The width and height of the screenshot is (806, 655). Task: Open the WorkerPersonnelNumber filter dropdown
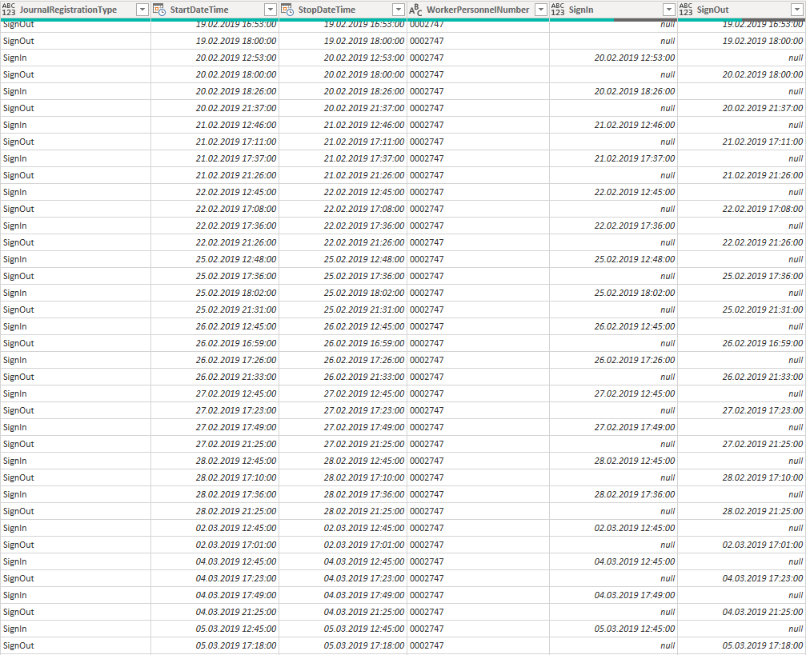tap(541, 10)
